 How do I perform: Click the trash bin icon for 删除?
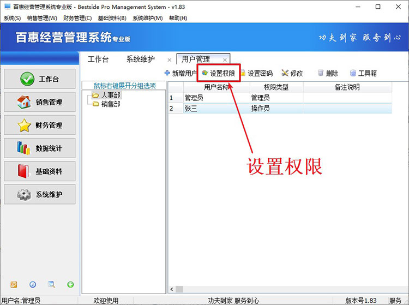[x=321, y=73]
